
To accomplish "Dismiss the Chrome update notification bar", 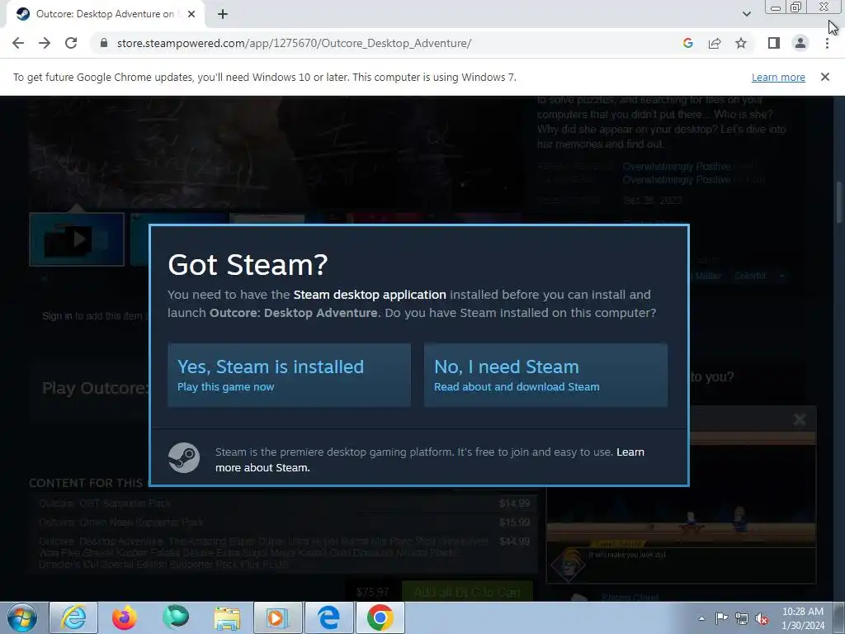I will coord(825,77).
